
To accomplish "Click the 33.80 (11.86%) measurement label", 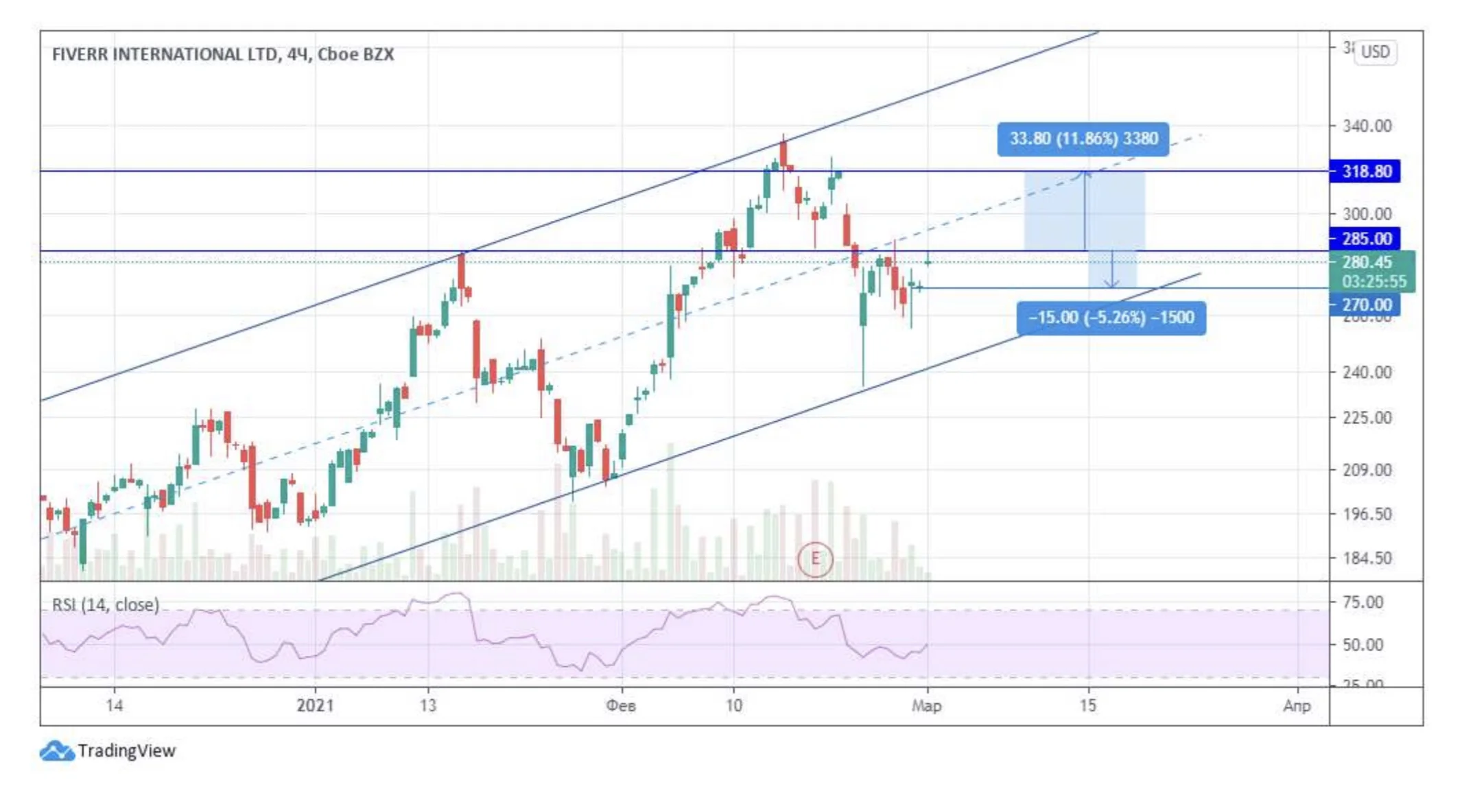I will (x=1083, y=139).
